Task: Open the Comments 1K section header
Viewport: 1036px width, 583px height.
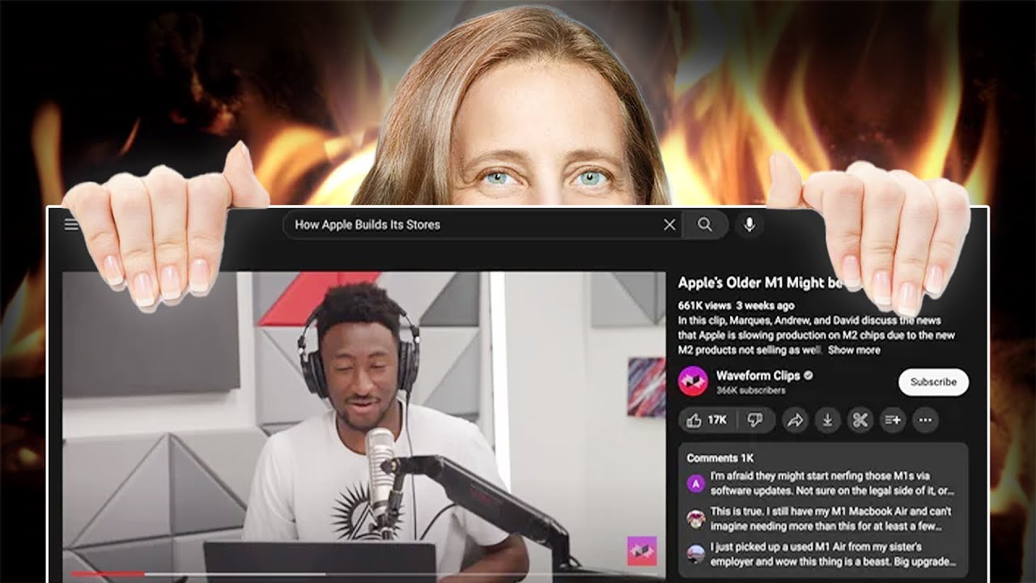Action: [x=720, y=457]
